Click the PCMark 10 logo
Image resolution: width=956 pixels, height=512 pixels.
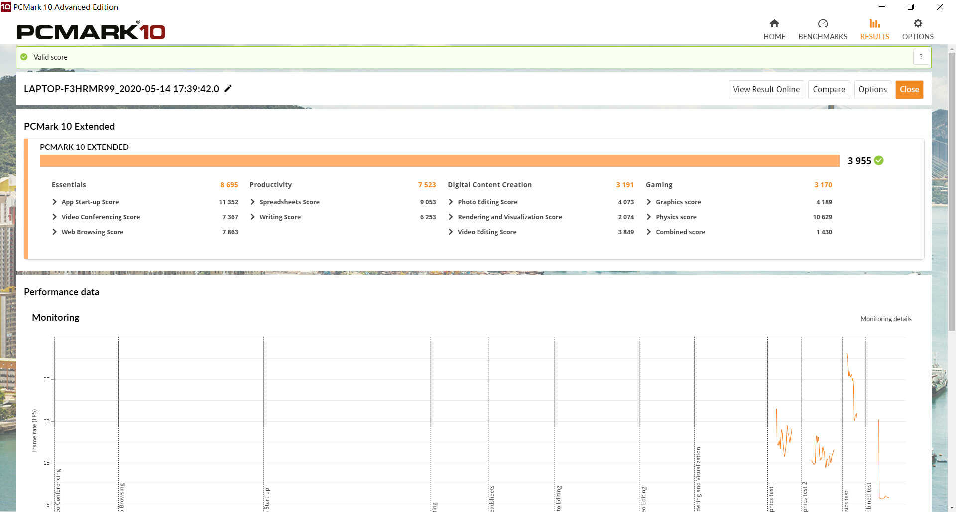click(x=91, y=31)
